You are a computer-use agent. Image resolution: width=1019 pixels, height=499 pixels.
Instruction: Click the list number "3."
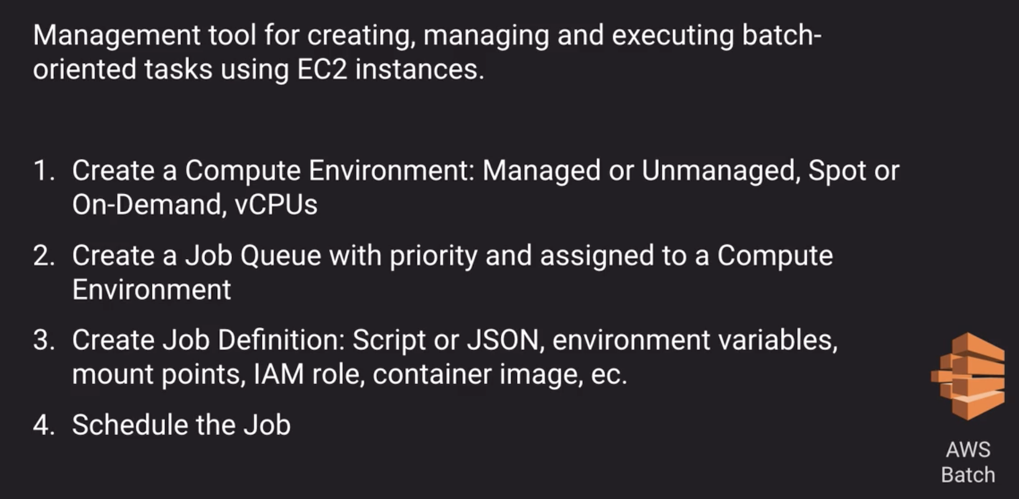(x=44, y=341)
